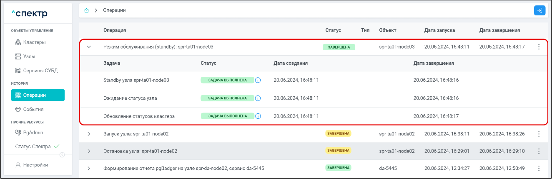Image resolution: width=552 pixels, height=179 pixels.
Task: Click the Сервисы СУБД database icon
Action: [x=18, y=70]
